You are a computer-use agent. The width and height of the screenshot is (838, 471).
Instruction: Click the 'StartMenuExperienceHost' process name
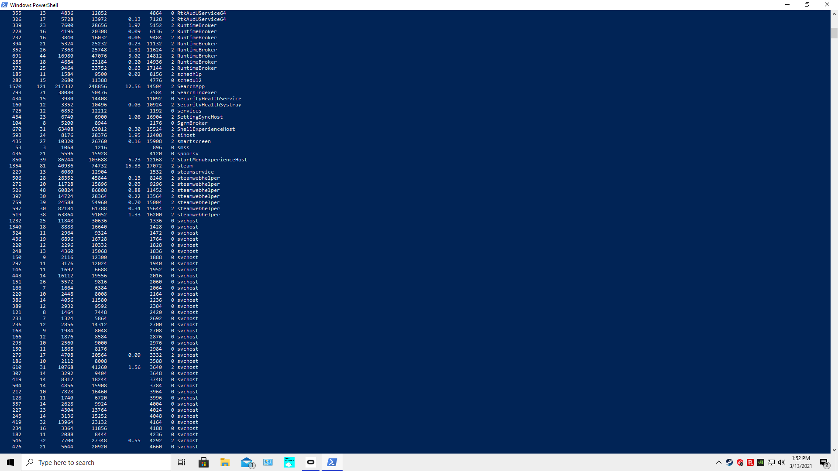(x=212, y=160)
